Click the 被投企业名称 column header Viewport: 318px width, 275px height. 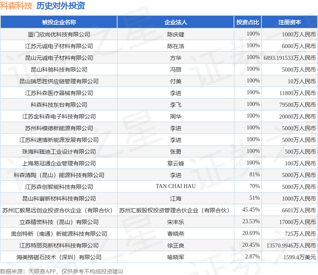click(59, 22)
